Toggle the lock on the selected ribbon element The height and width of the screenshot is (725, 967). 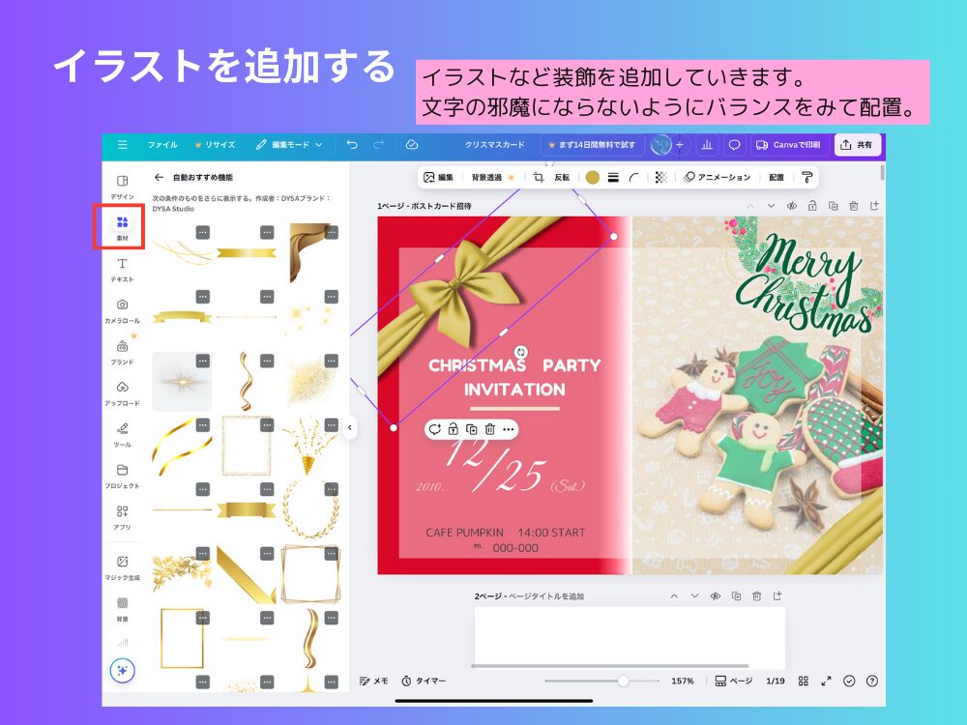[452, 428]
